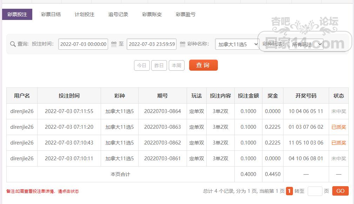The height and width of the screenshot is (204, 354).
Task: Click the page 1 pagination marker
Action: [288, 191]
